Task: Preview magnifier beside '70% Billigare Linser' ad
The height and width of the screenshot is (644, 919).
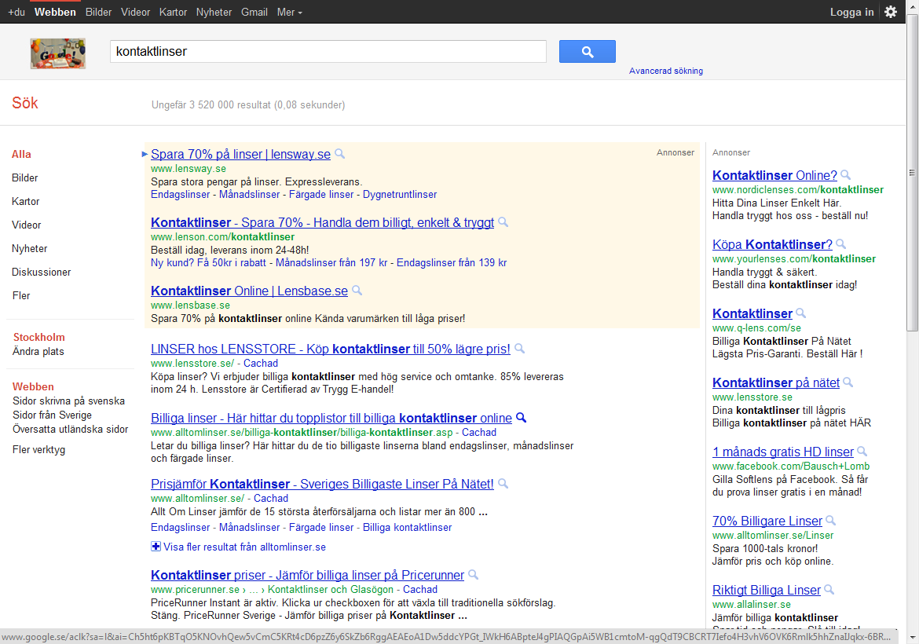Action: (x=830, y=521)
